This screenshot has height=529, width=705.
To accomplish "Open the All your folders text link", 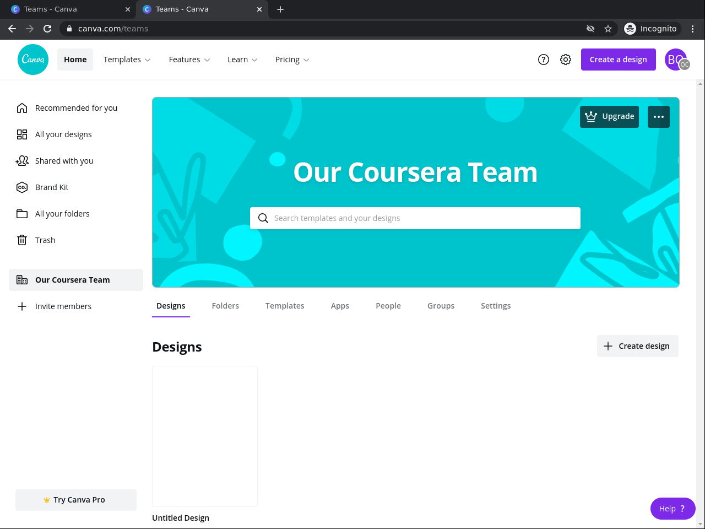I will [x=62, y=214].
